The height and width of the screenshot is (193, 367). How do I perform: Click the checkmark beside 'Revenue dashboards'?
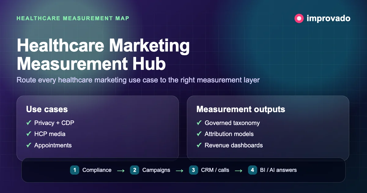click(x=199, y=145)
